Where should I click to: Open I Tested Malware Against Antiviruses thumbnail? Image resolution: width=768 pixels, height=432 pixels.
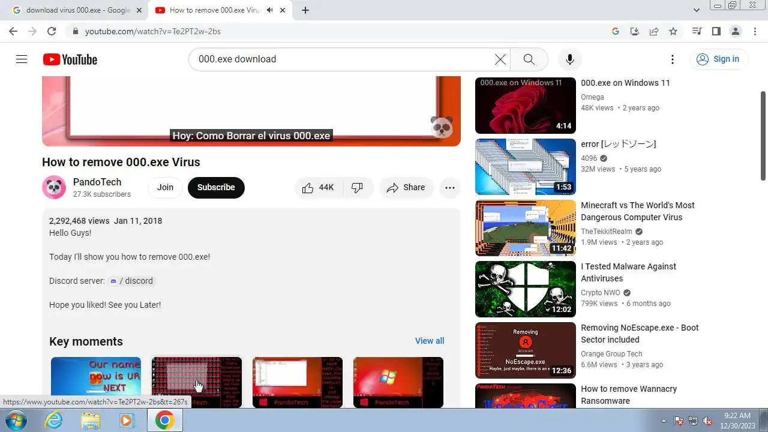(x=525, y=289)
